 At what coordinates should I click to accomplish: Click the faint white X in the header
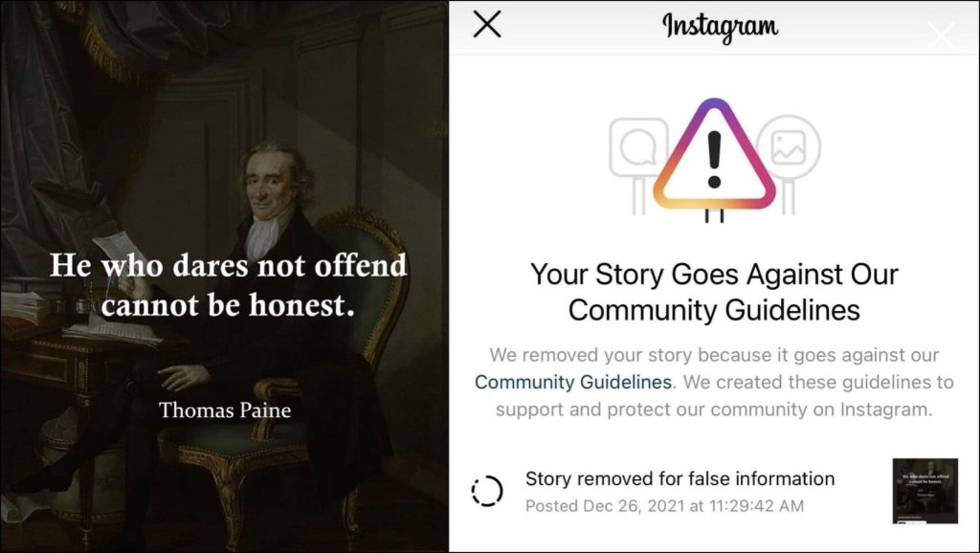941,35
